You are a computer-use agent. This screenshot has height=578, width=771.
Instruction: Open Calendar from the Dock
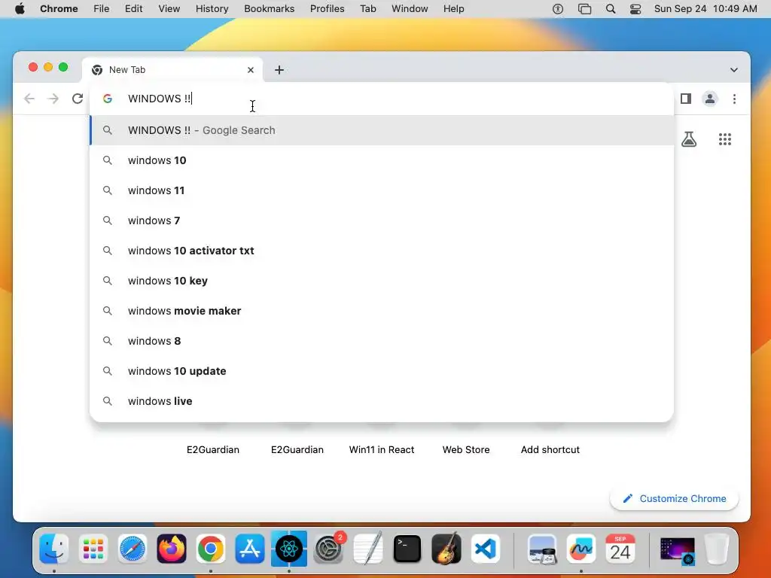click(x=620, y=549)
